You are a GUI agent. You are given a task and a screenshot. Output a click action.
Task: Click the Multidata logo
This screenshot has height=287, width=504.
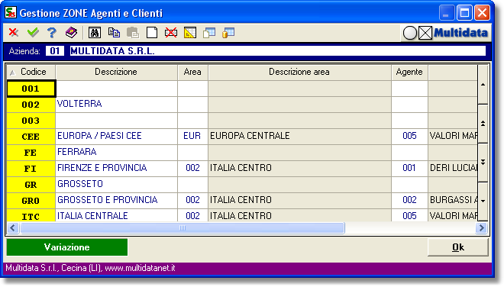click(461, 33)
